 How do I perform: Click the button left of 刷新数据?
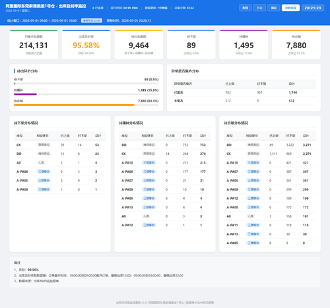[274, 8]
